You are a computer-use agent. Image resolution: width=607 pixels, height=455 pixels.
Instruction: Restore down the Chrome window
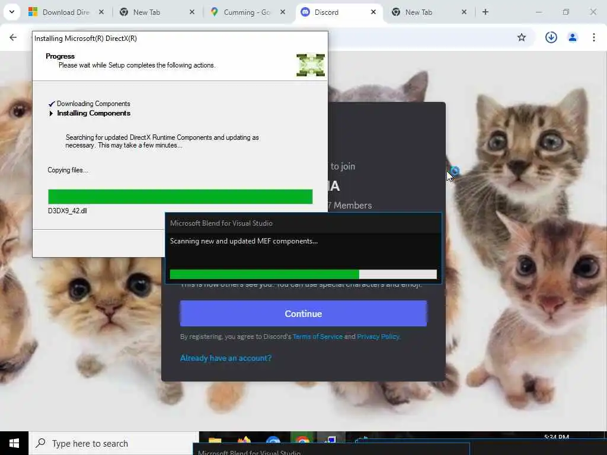(566, 12)
